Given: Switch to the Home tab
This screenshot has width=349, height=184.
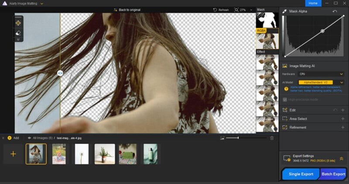Looking at the screenshot, I should point(313,3).
